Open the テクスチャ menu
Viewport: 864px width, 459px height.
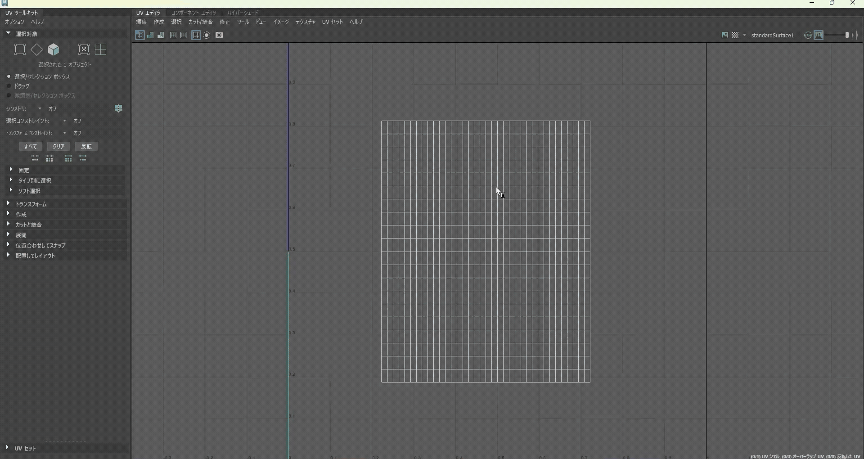[306, 22]
